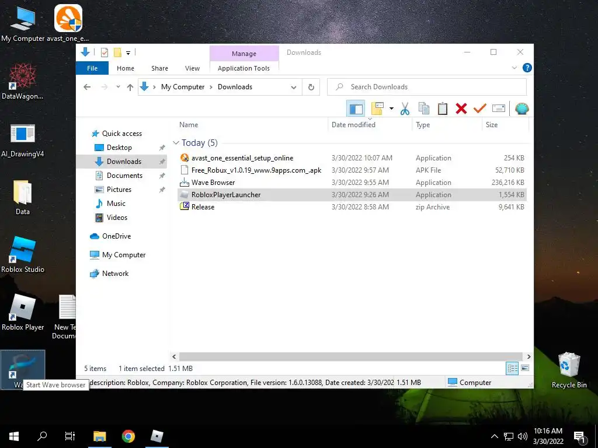Image resolution: width=598 pixels, height=448 pixels.
Task: Click the blue Help question mark icon
Action: [527, 68]
